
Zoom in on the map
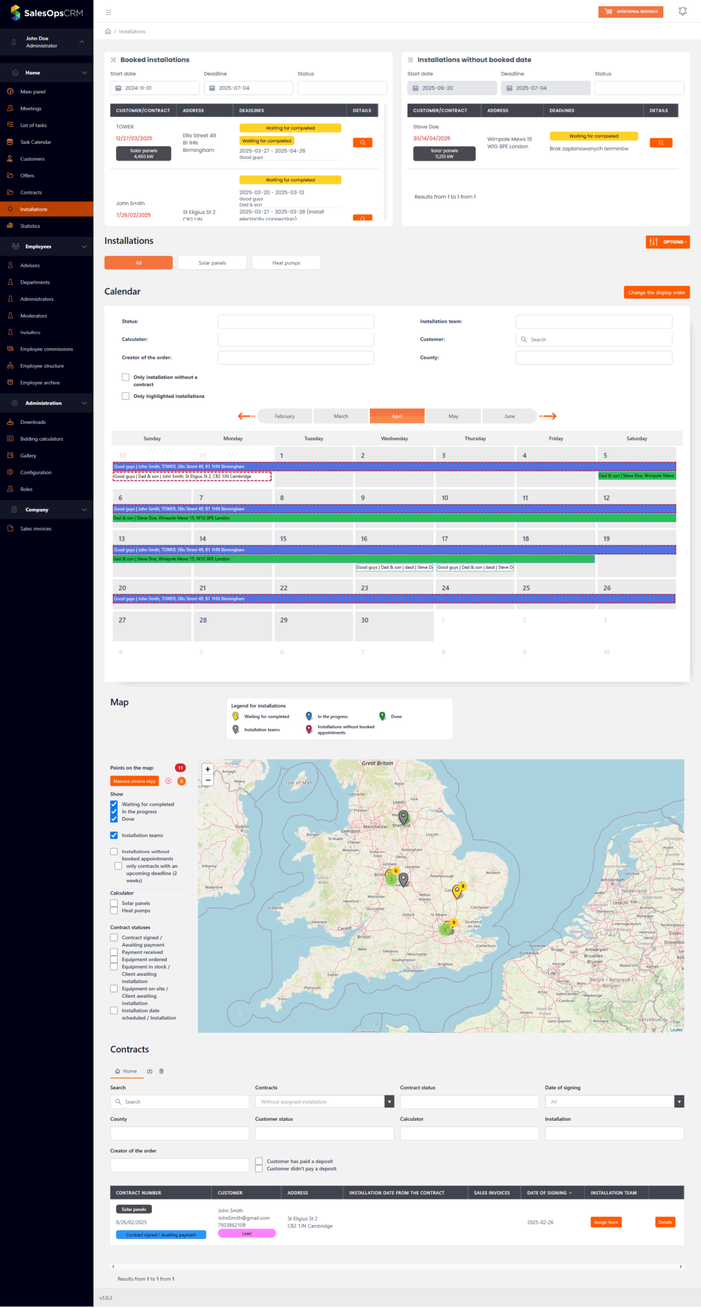click(x=208, y=769)
